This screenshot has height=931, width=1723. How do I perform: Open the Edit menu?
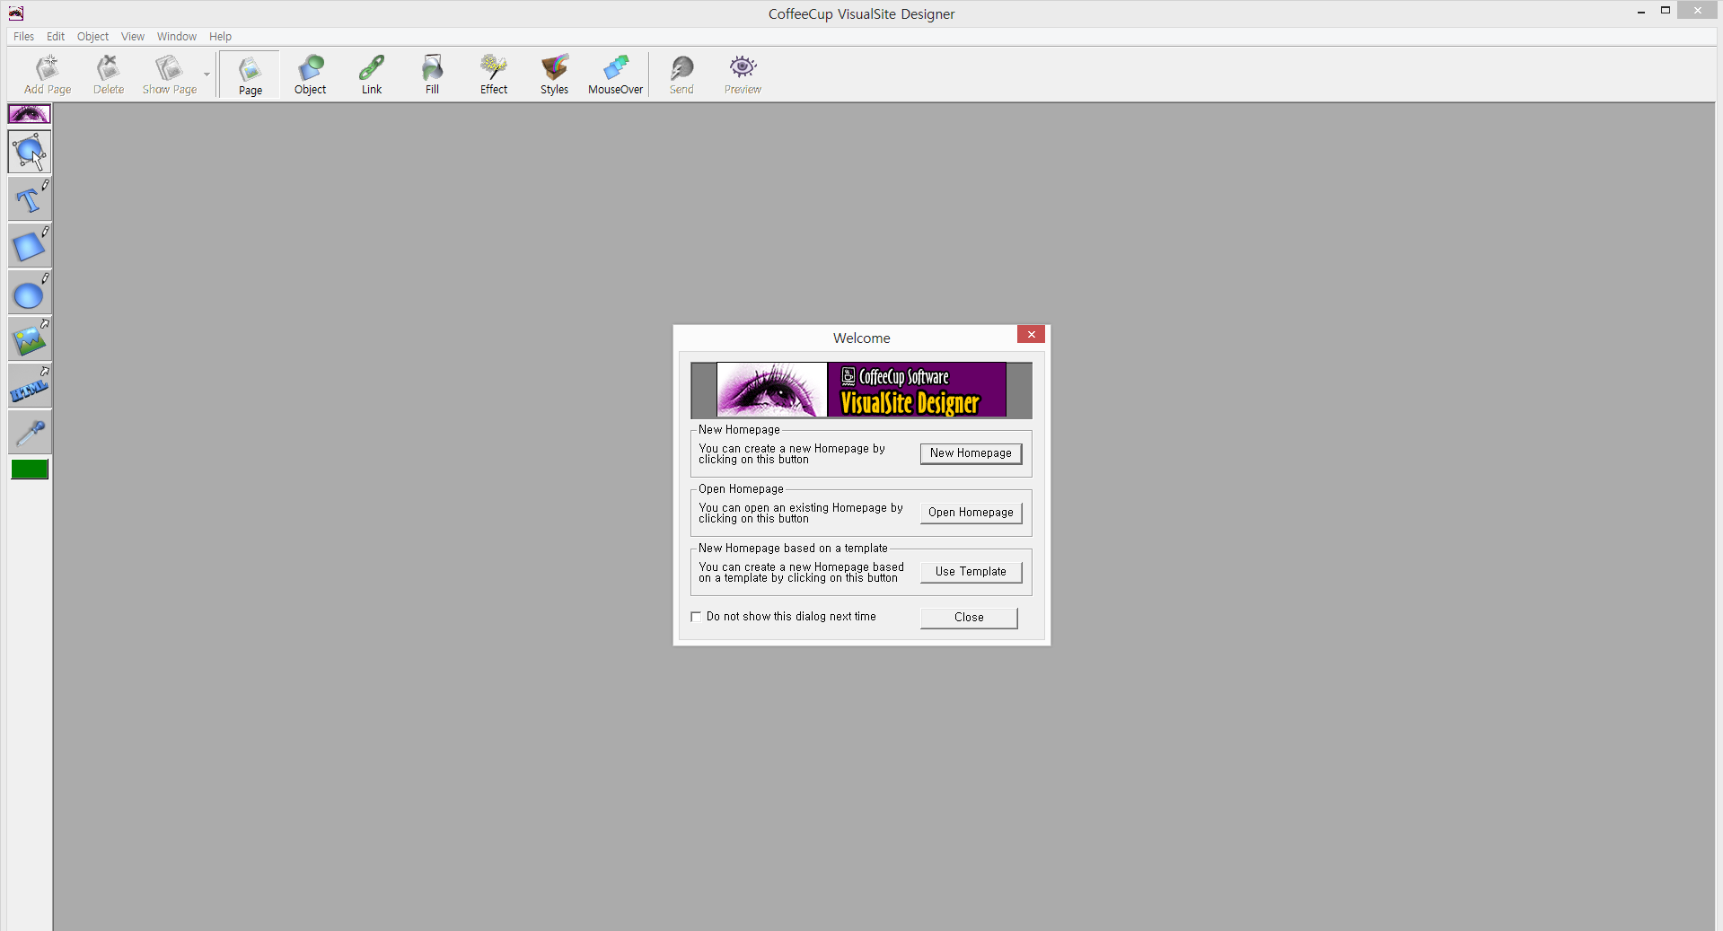click(x=56, y=37)
